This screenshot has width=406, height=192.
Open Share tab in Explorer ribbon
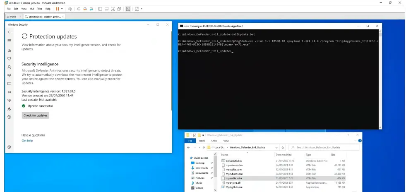214,141
